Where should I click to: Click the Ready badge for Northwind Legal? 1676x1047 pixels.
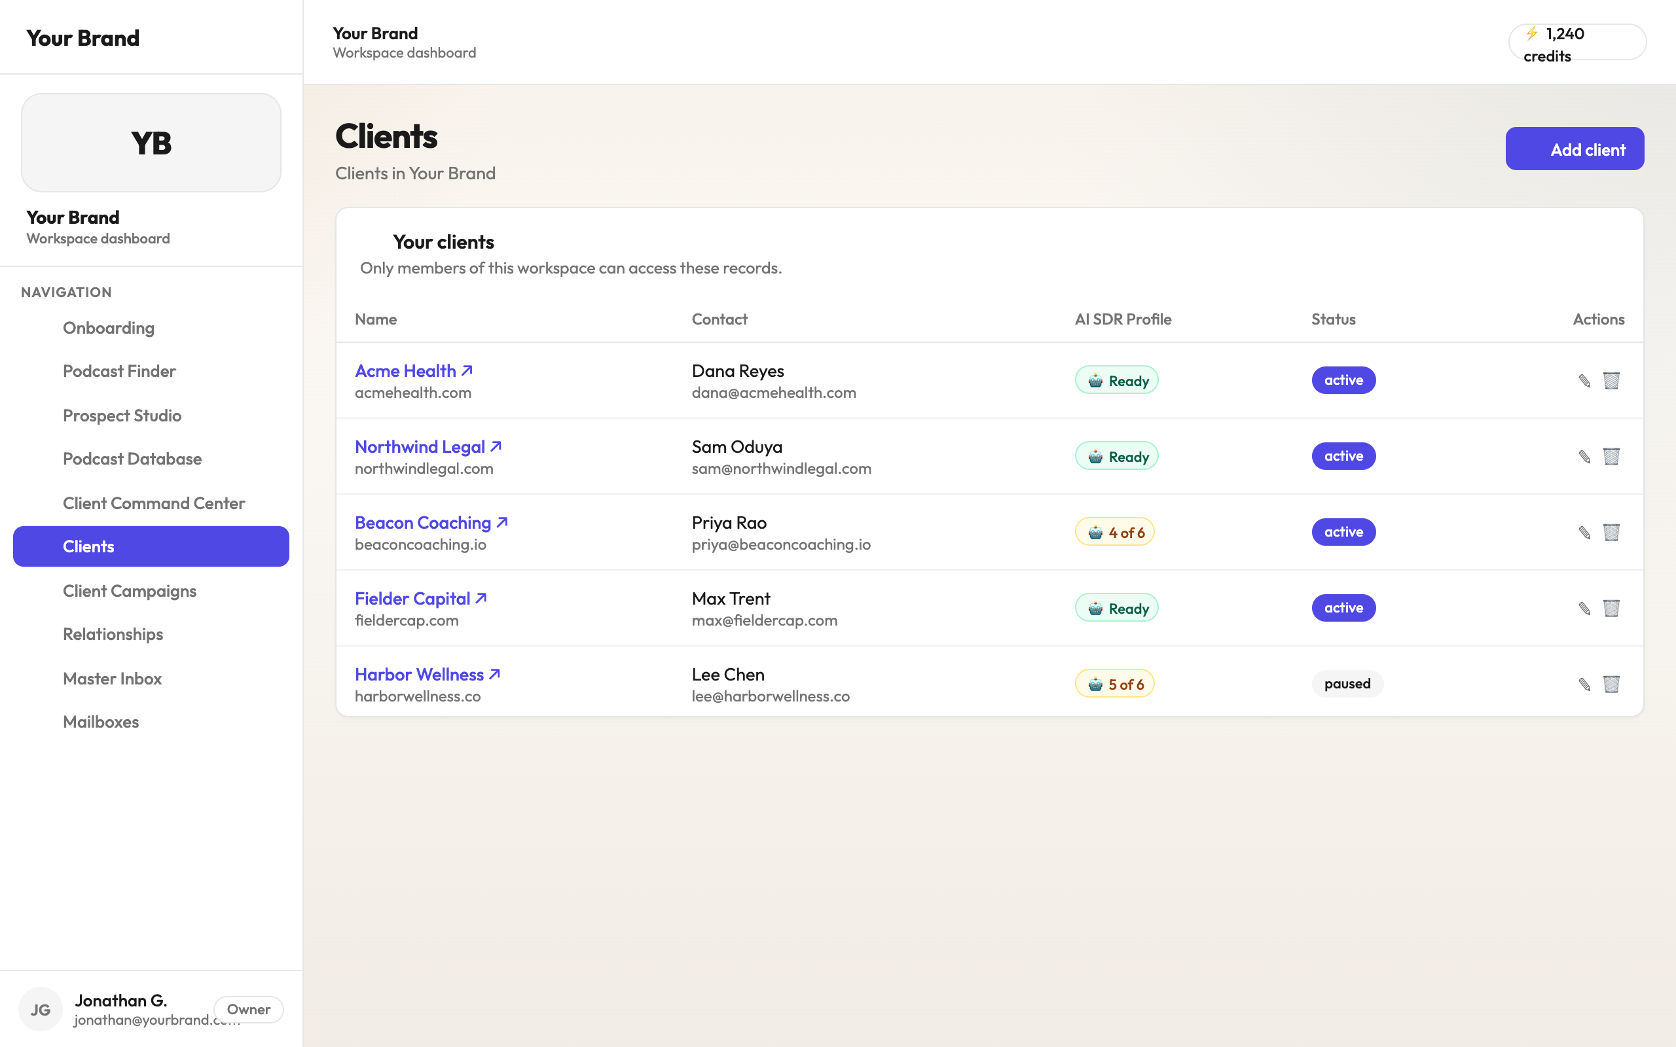[1116, 456]
